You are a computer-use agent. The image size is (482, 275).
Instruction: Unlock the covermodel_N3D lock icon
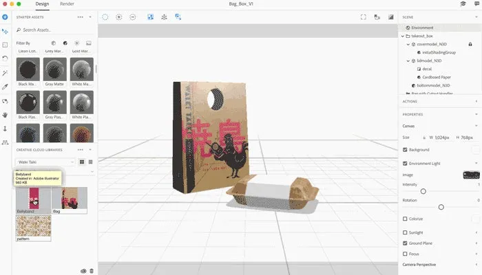pos(470,44)
